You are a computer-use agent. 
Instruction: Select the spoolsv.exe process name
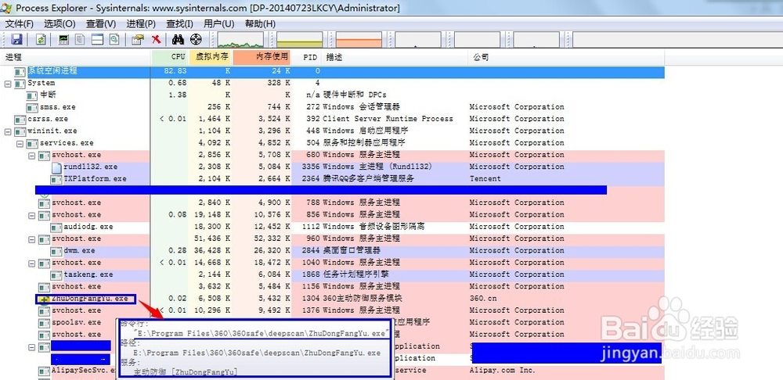tap(77, 323)
